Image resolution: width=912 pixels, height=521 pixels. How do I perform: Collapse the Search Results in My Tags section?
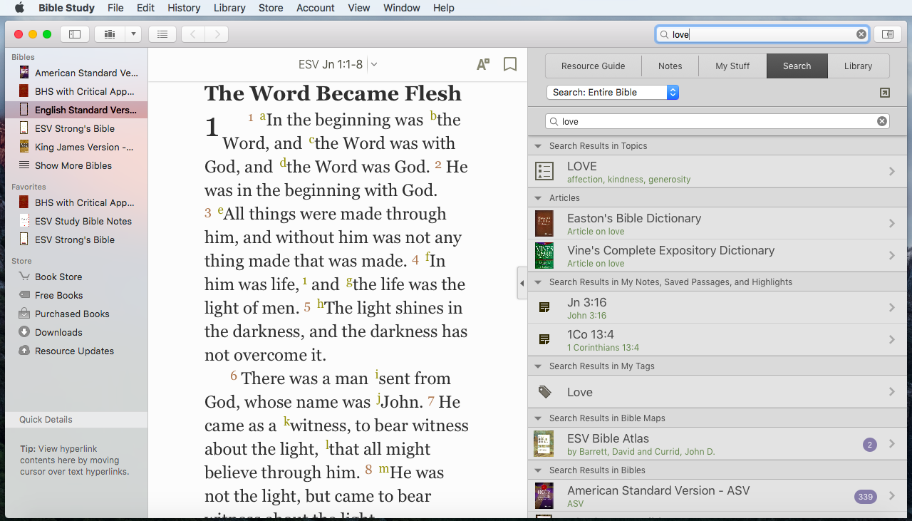tap(538, 366)
